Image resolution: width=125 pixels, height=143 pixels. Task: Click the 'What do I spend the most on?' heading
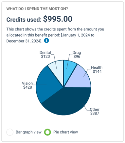[37, 9]
